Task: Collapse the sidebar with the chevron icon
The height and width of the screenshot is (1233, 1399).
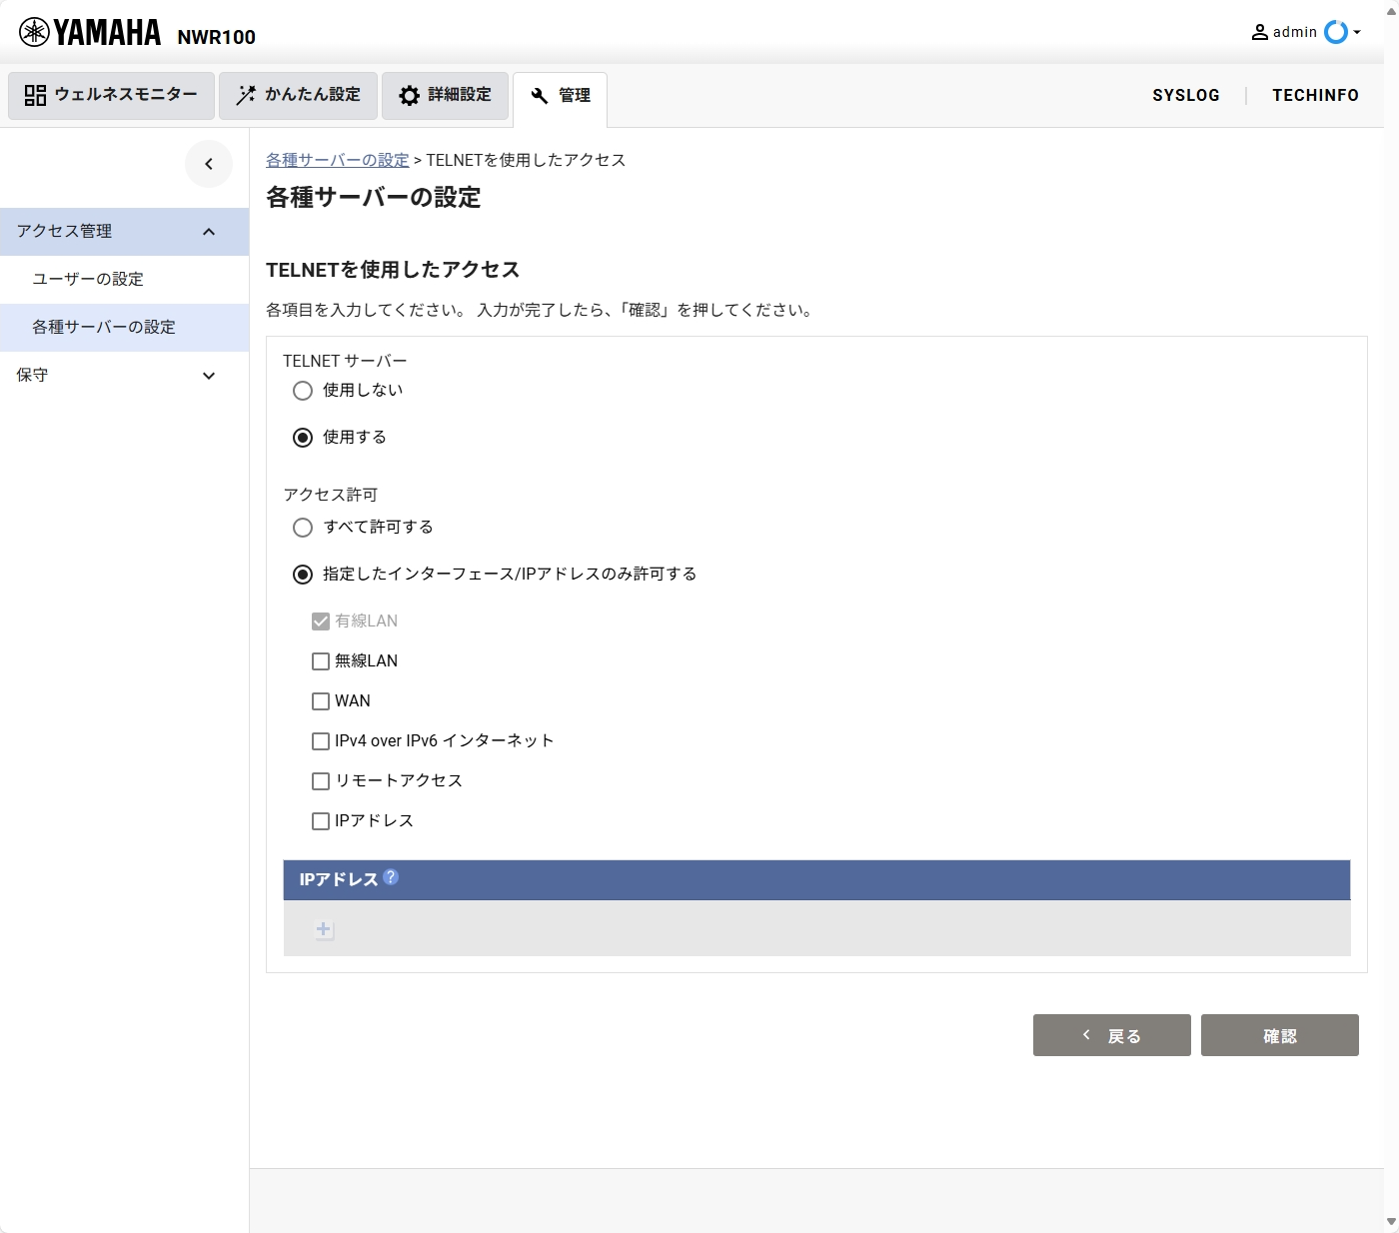Action: [209, 164]
